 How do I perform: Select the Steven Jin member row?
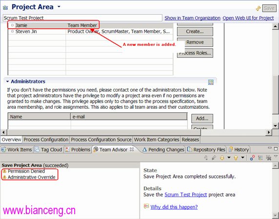(90, 31)
